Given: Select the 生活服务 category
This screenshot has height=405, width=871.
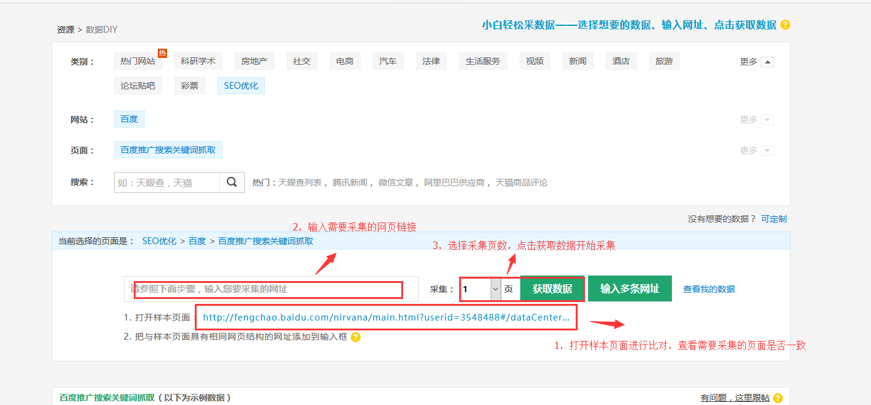Looking at the screenshot, I should (483, 61).
